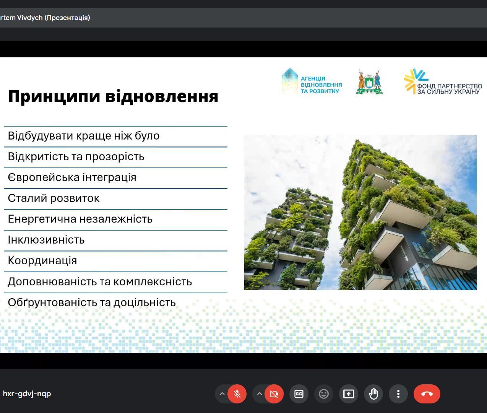487x413 pixels.
Task: Open the three-dot more options icon
Action: (x=398, y=393)
